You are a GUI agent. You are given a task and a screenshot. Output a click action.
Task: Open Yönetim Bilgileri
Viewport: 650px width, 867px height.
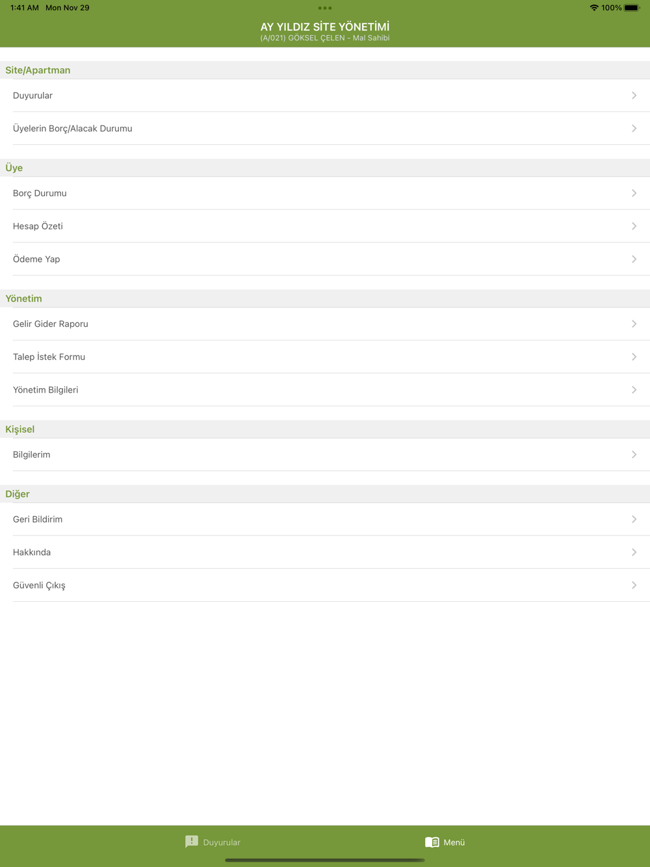tap(325, 389)
